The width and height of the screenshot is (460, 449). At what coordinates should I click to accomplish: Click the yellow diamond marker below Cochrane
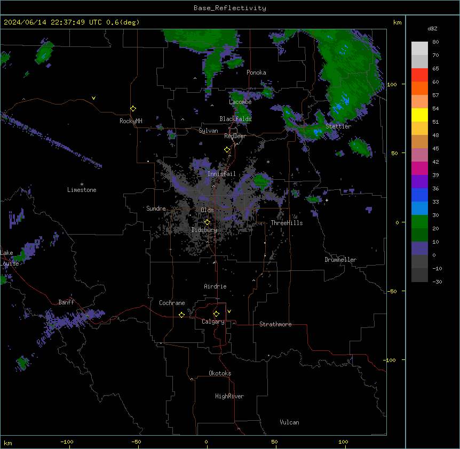(x=181, y=315)
